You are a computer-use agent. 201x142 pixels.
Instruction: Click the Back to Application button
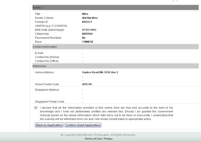[49, 125]
